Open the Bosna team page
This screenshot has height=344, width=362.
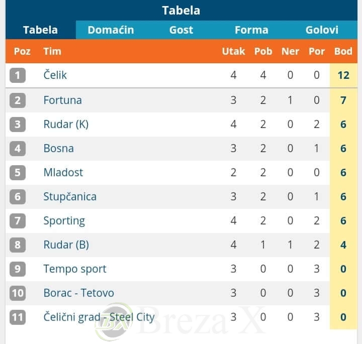(58, 148)
